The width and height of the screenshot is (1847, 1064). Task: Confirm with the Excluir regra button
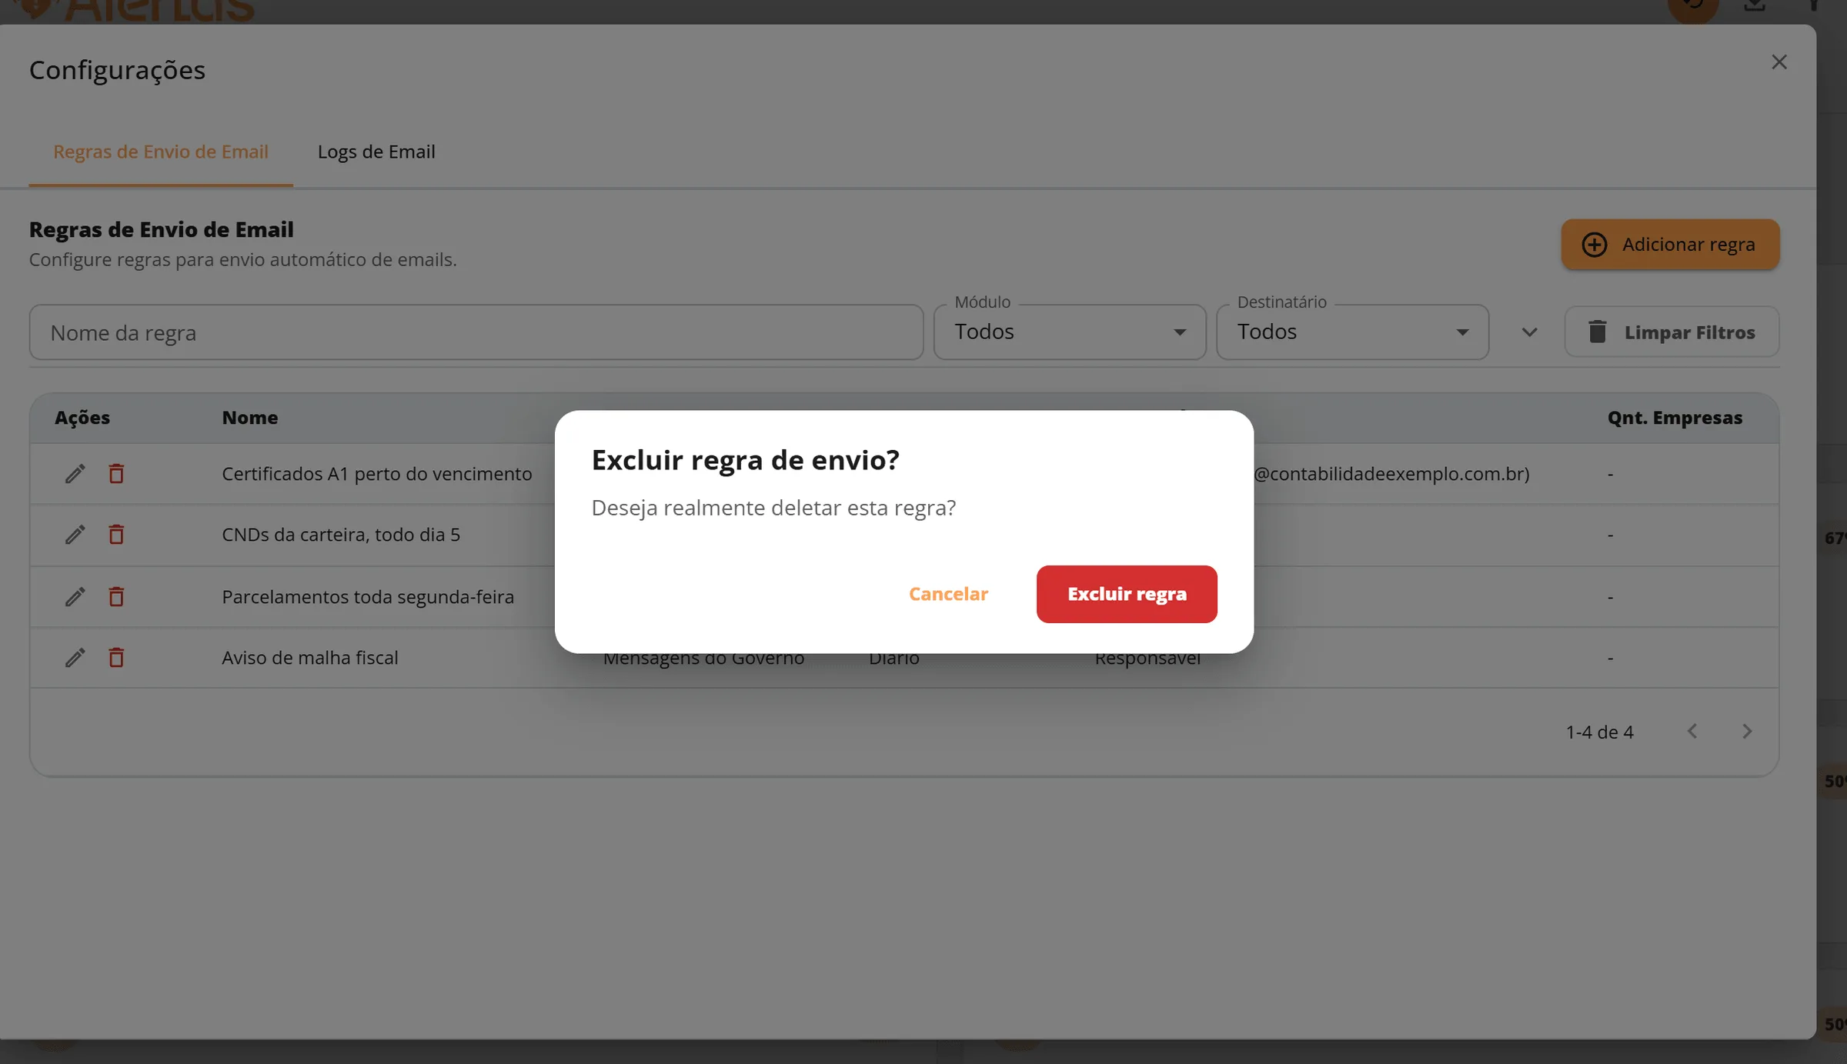coord(1127,594)
